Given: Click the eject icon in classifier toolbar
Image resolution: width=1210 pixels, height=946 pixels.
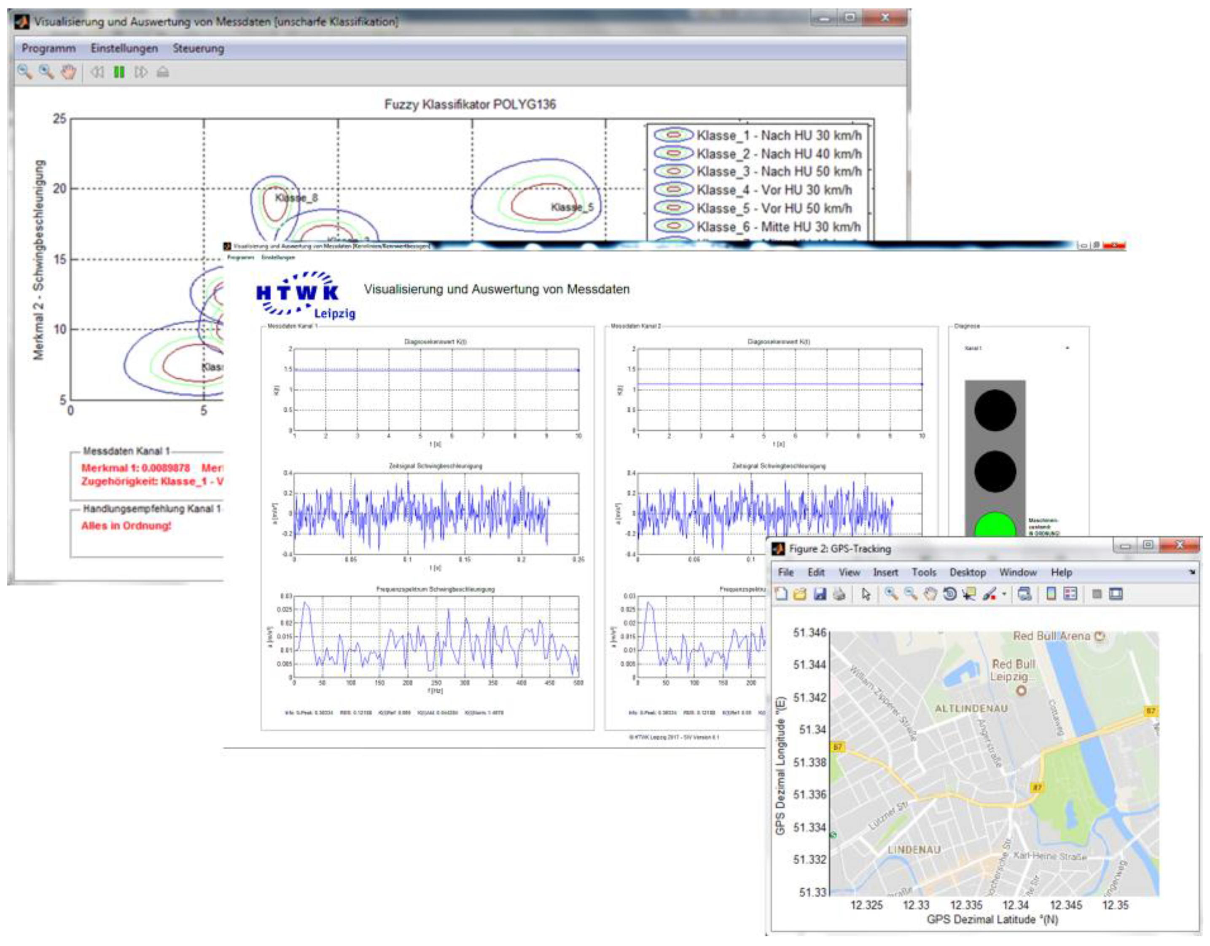Looking at the screenshot, I should point(162,72).
